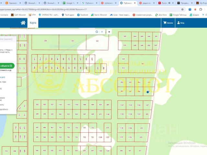Click inside the map search input field

coord(47,32)
